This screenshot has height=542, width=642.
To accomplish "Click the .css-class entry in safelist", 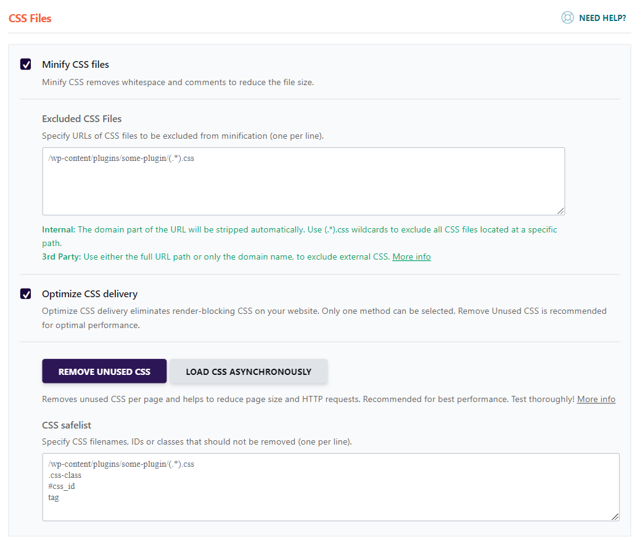I will pyautogui.click(x=65, y=475).
